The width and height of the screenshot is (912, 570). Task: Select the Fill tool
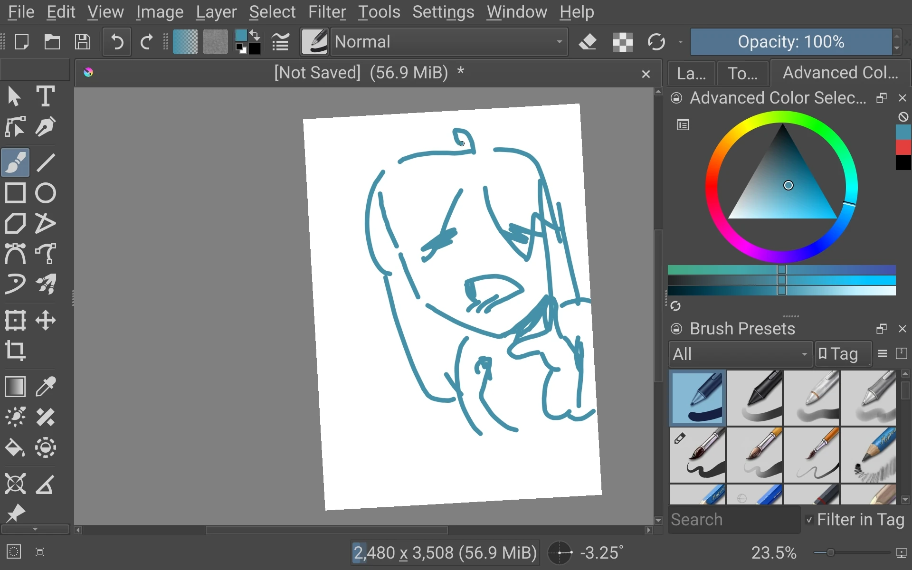tap(14, 448)
